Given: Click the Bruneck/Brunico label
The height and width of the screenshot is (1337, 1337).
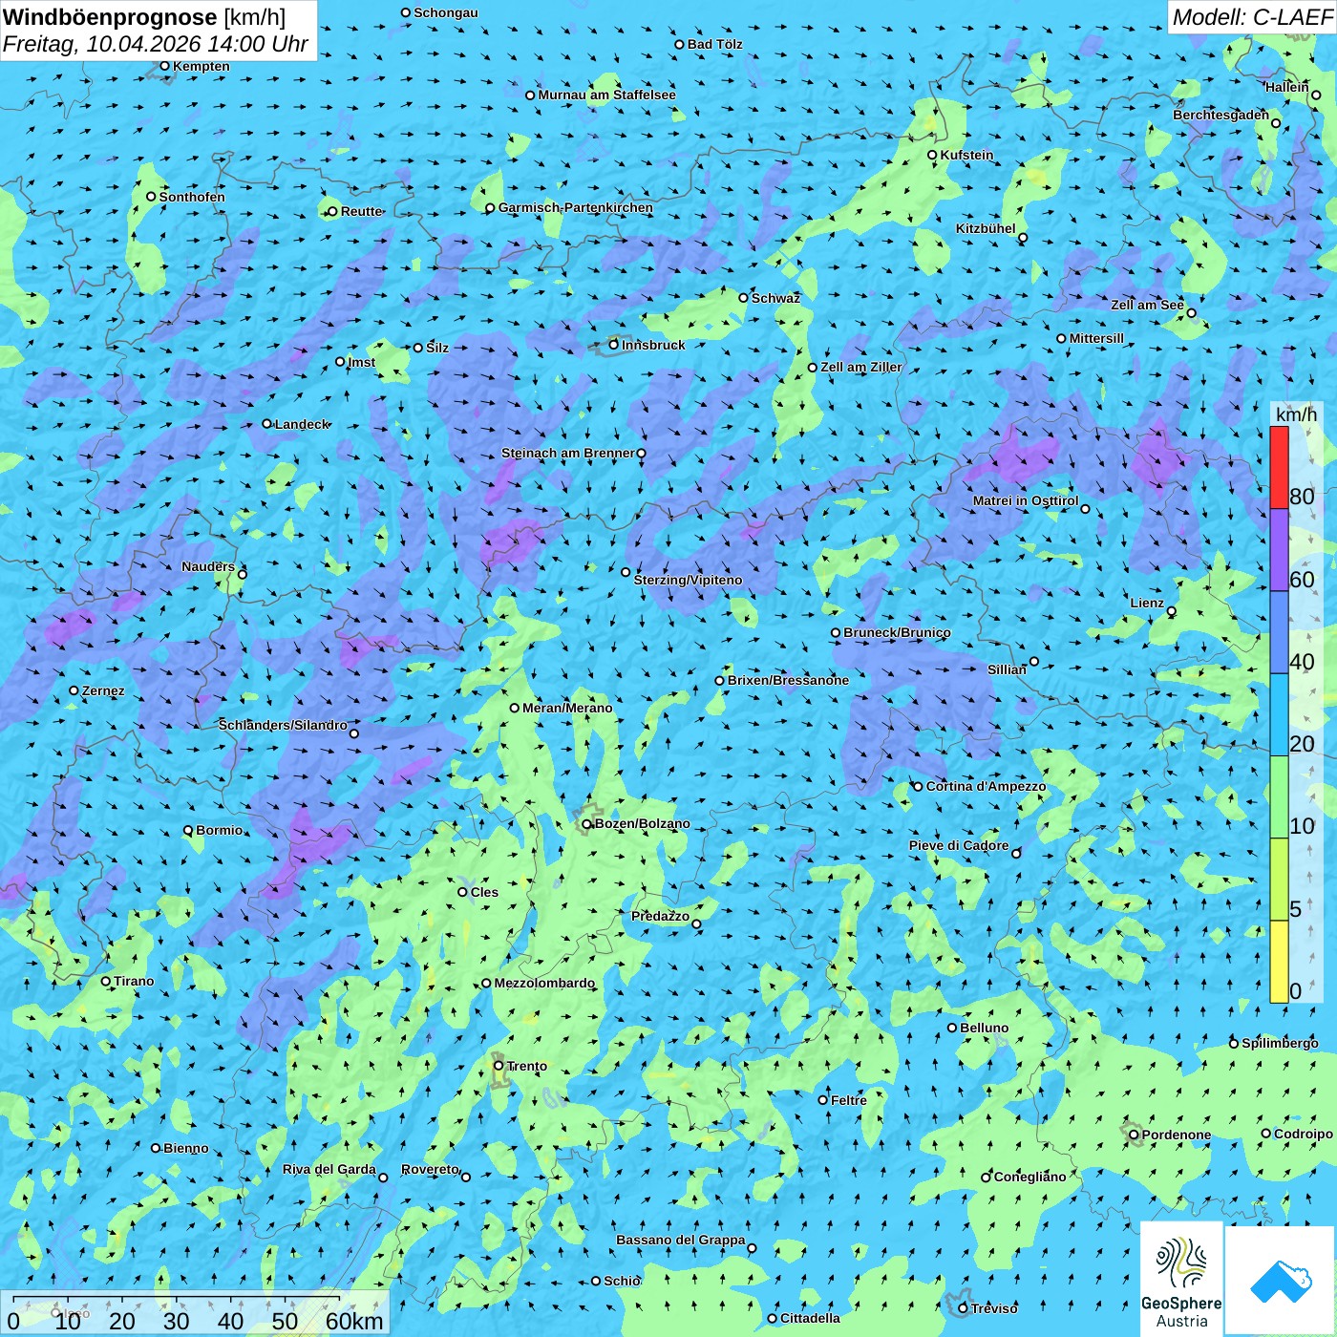Looking at the screenshot, I should click(x=897, y=632).
